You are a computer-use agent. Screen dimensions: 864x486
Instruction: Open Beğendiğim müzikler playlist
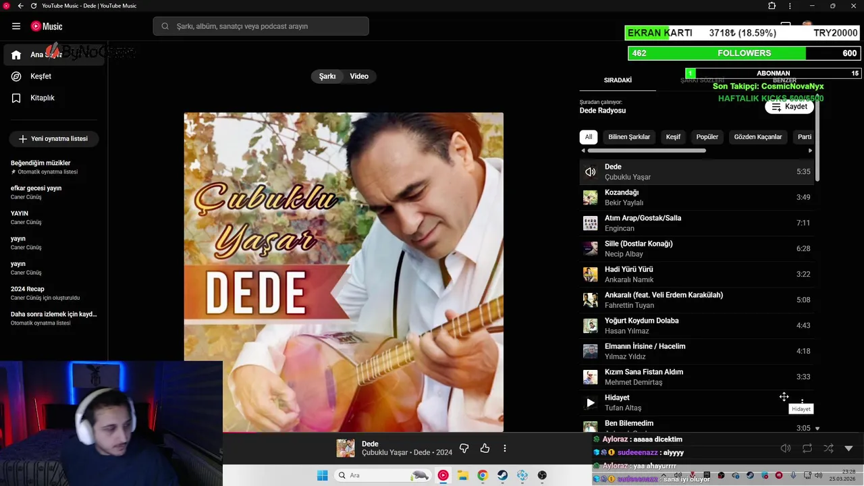[54, 167]
